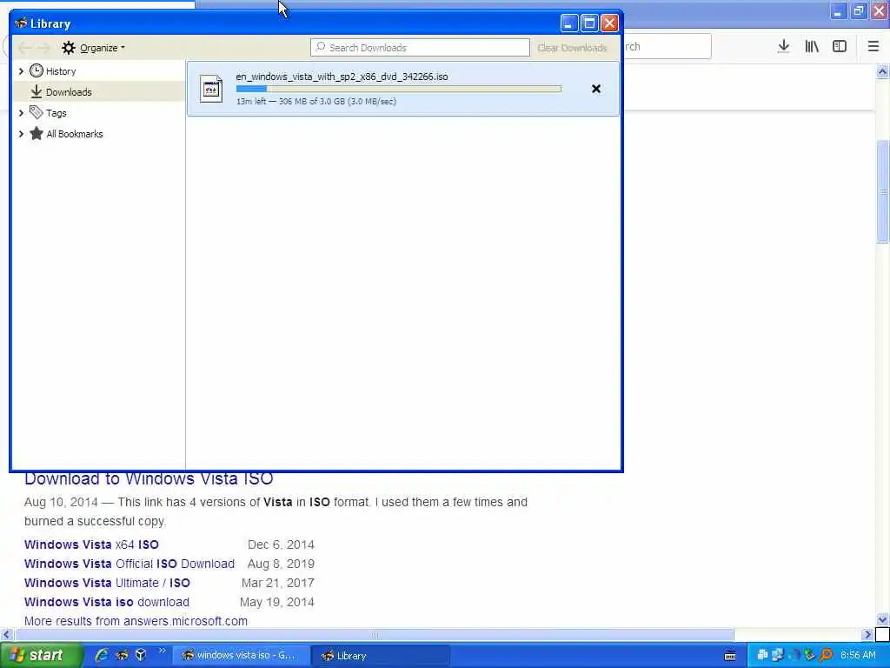The width and height of the screenshot is (890, 668).
Task: Click the Windows start button
Action: [x=41, y=656]
